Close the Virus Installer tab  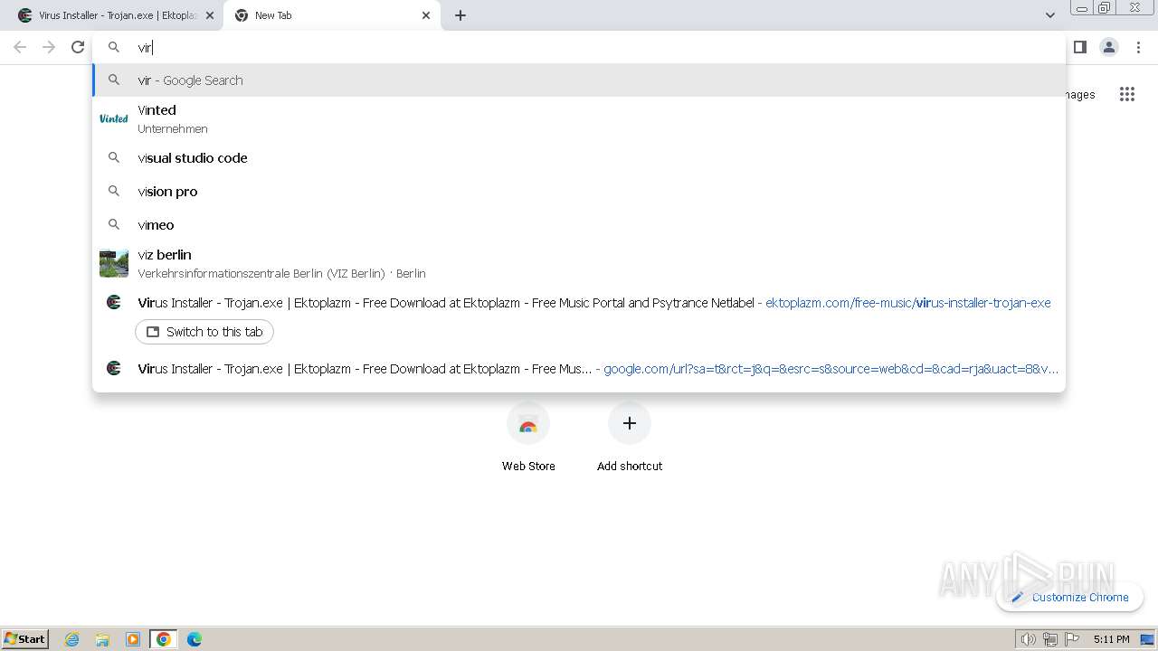[x=210, y=15]
